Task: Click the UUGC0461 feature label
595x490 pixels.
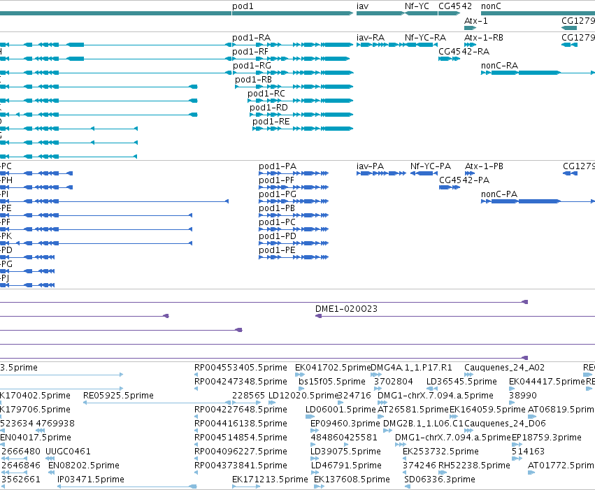Action: (x=68, y=452)
